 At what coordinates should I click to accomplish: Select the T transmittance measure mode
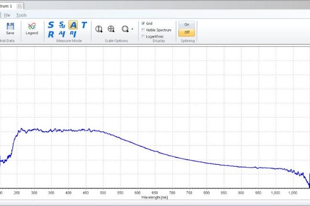coord(84,25)
